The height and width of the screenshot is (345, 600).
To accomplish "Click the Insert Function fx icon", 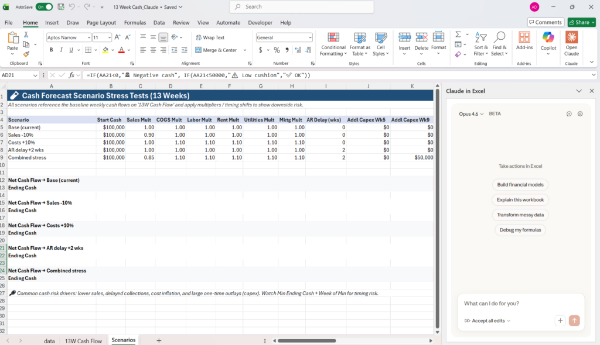I will tap(71, 75).
